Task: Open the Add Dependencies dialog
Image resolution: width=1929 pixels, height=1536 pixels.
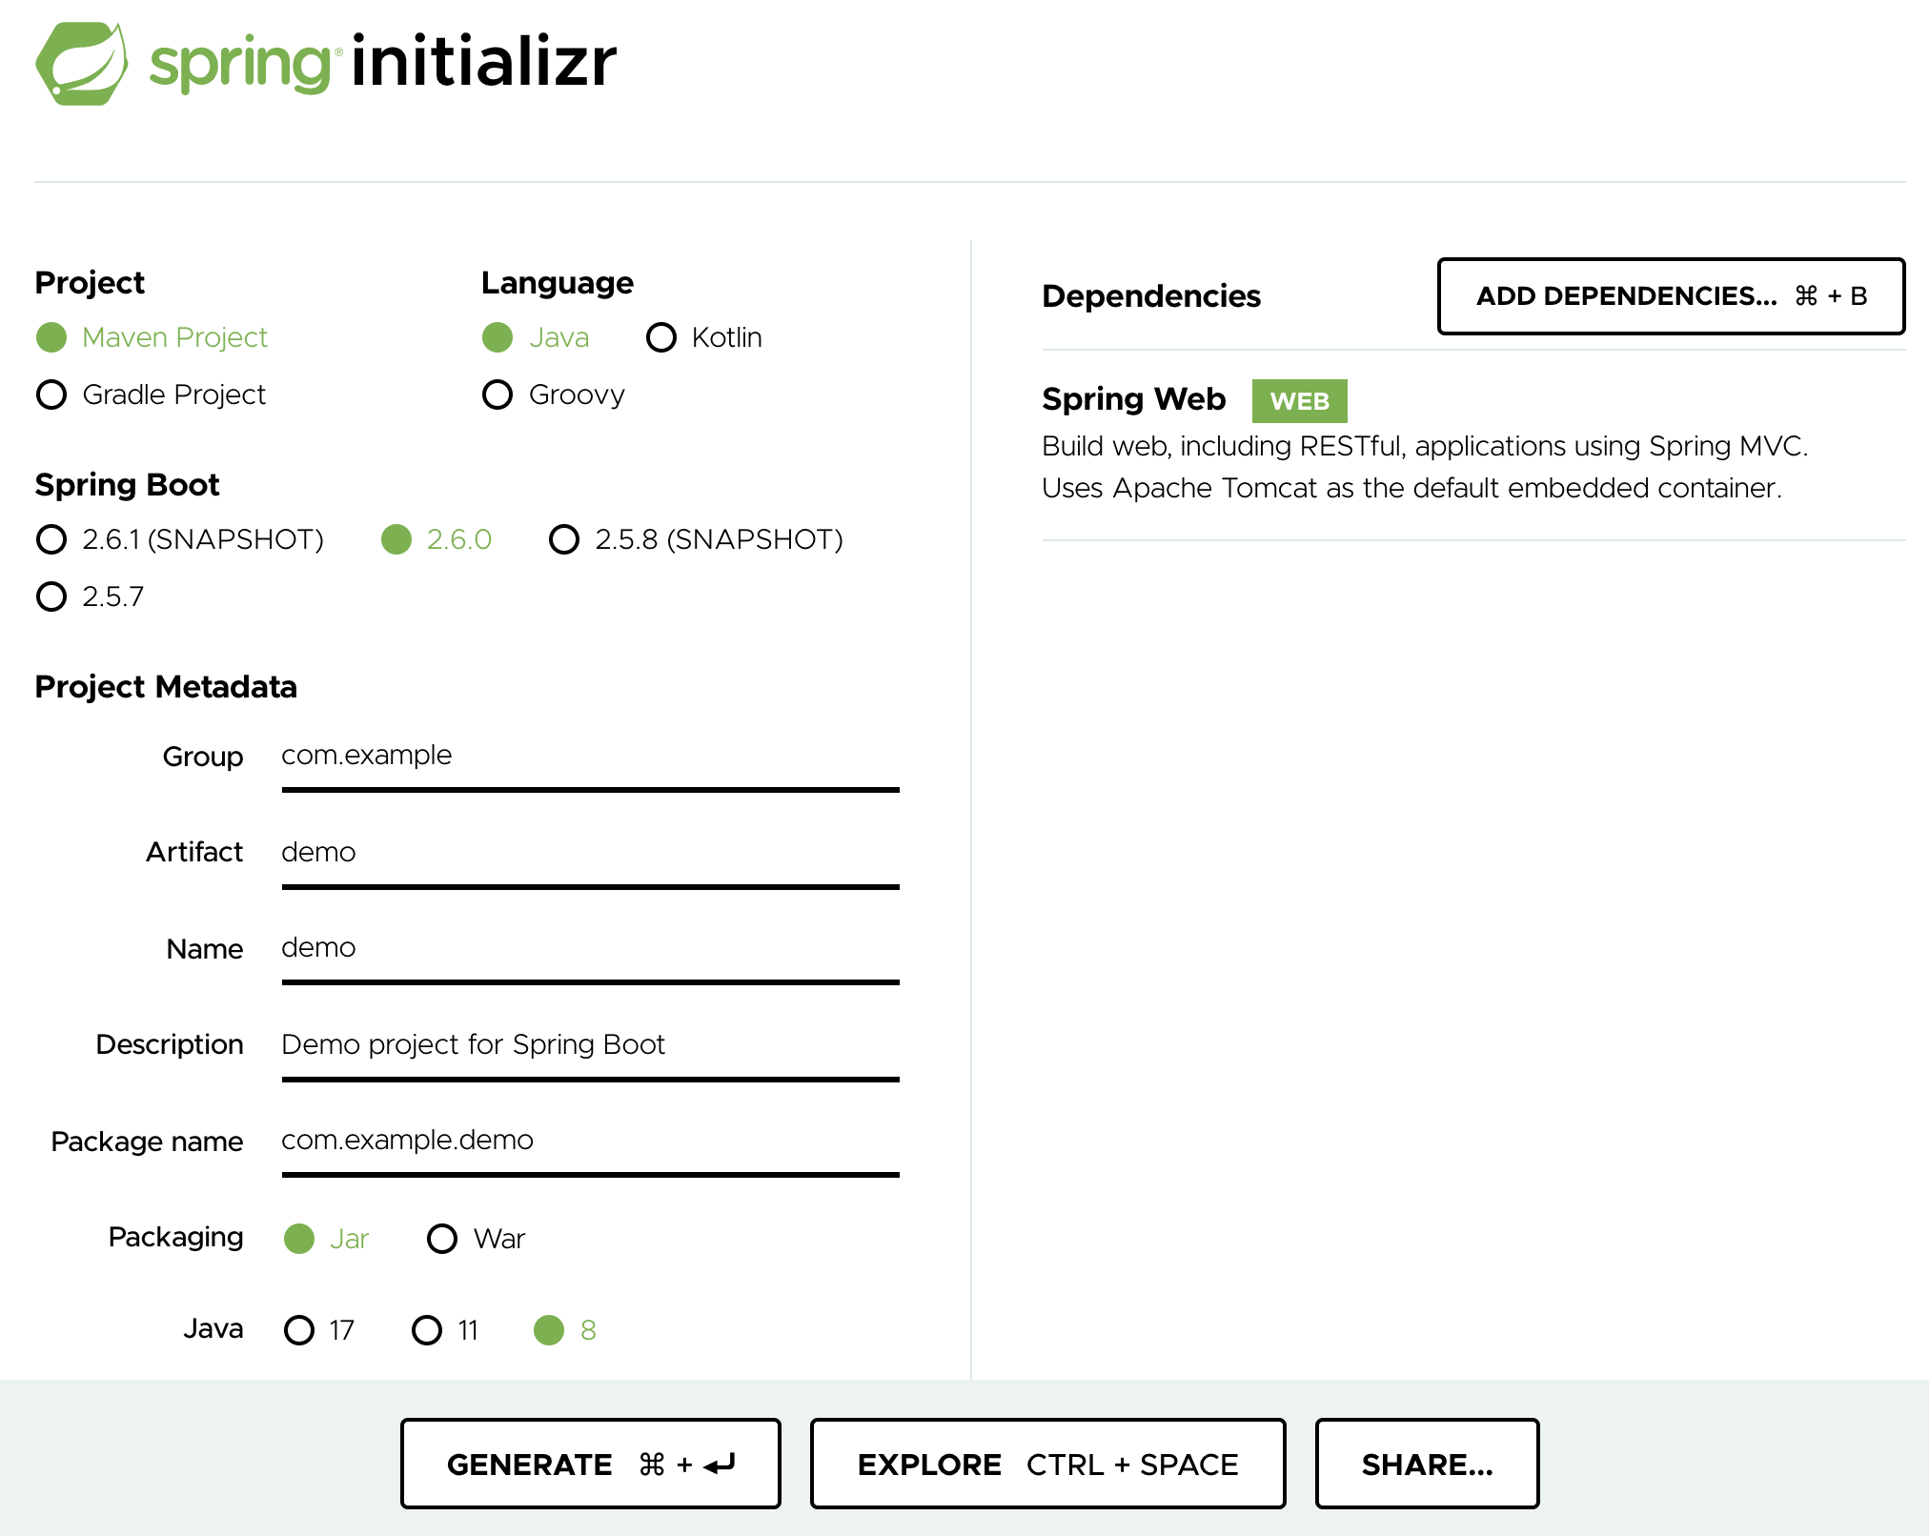Action: click(x=1670, y=296)
